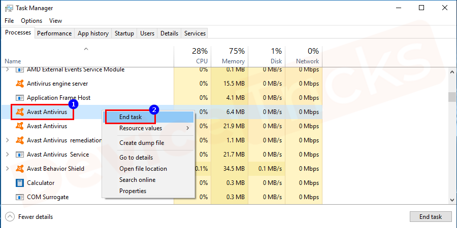The image size is (457, 228).
Task: Select the Antivirus engine server row text
Action: (57, 84)
